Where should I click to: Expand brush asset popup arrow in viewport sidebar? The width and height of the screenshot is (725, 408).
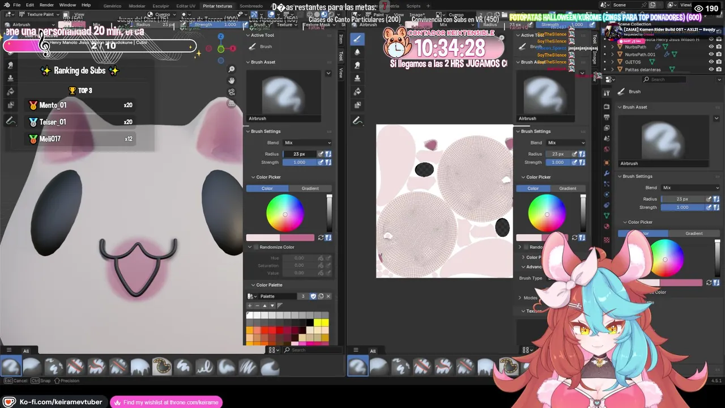pos(328,73)
